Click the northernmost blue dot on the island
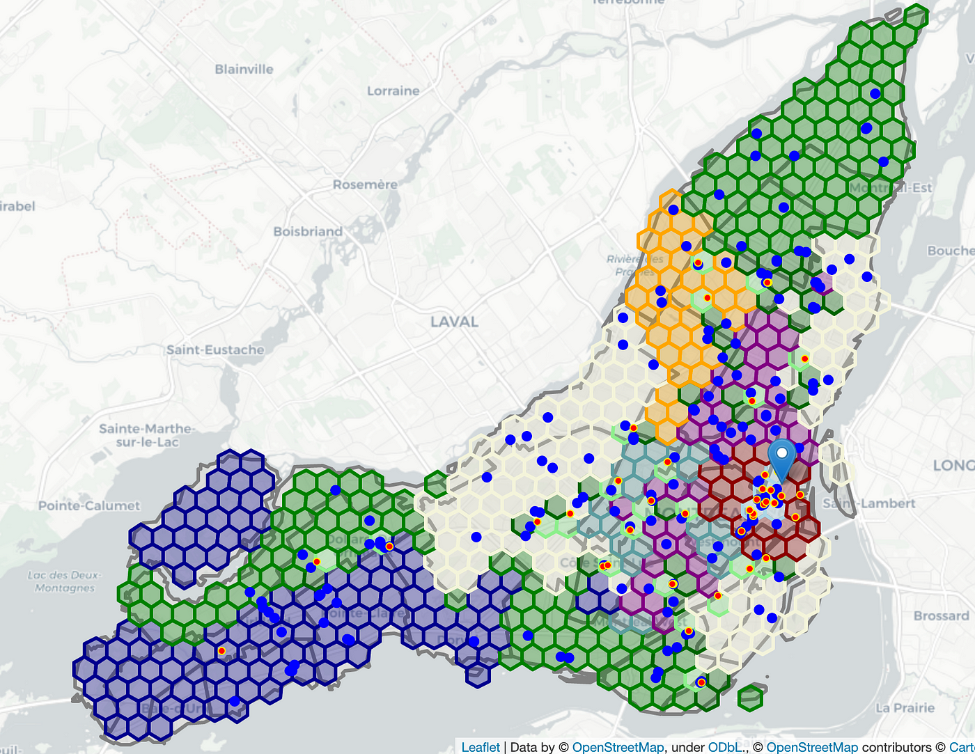Screen dimensions: 975x754 tap(875, 93)
